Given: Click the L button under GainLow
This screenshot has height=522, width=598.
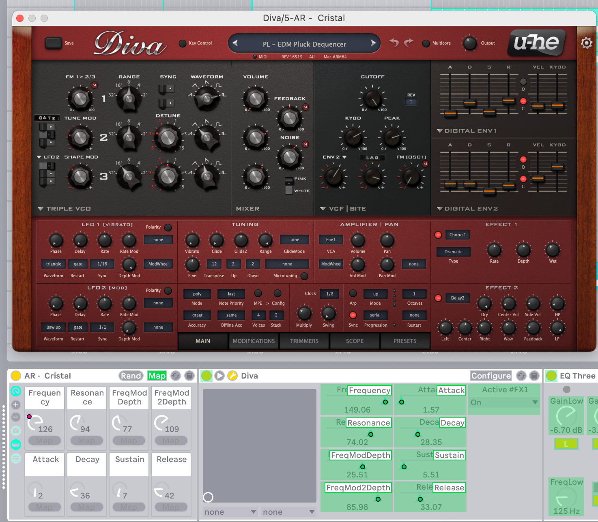Looking at the screenshot, I should [x=566, y=444].
